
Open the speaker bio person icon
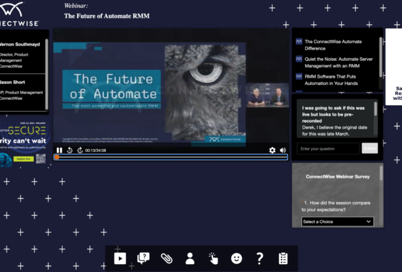[x=190, y=258]
